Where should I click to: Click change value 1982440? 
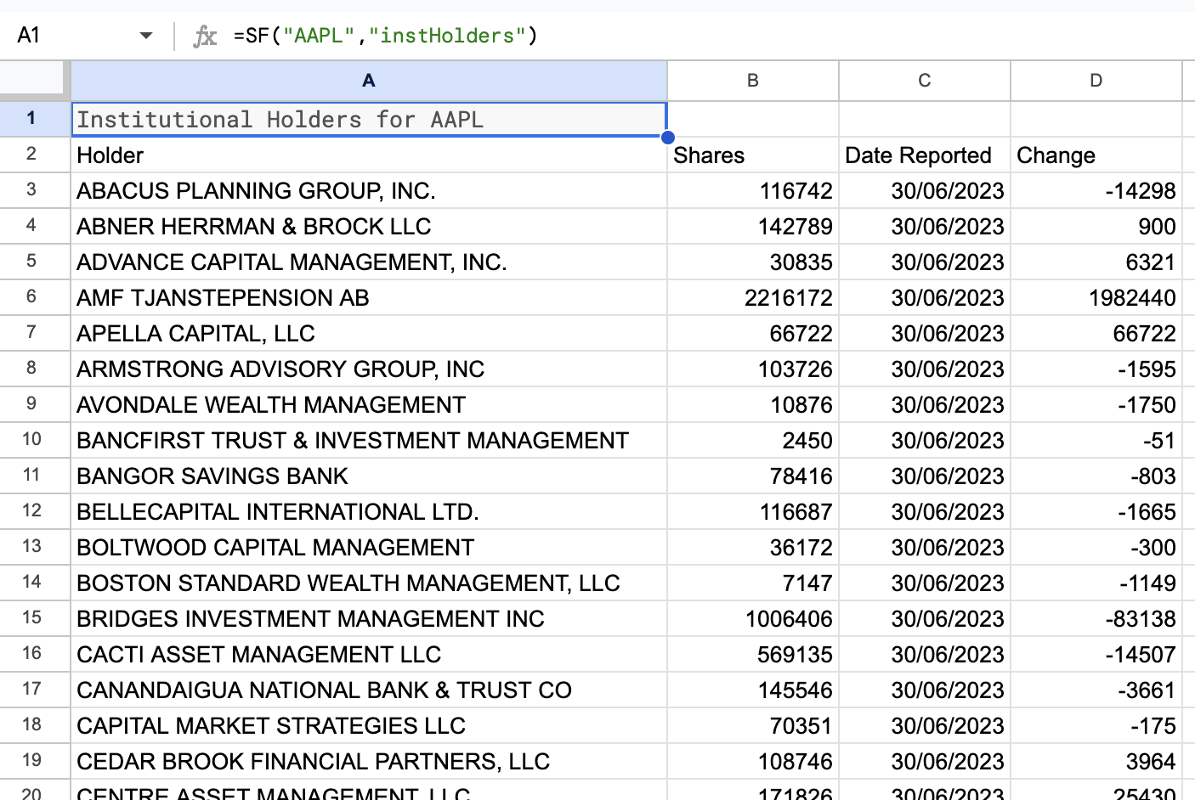tap(1096, 298)
